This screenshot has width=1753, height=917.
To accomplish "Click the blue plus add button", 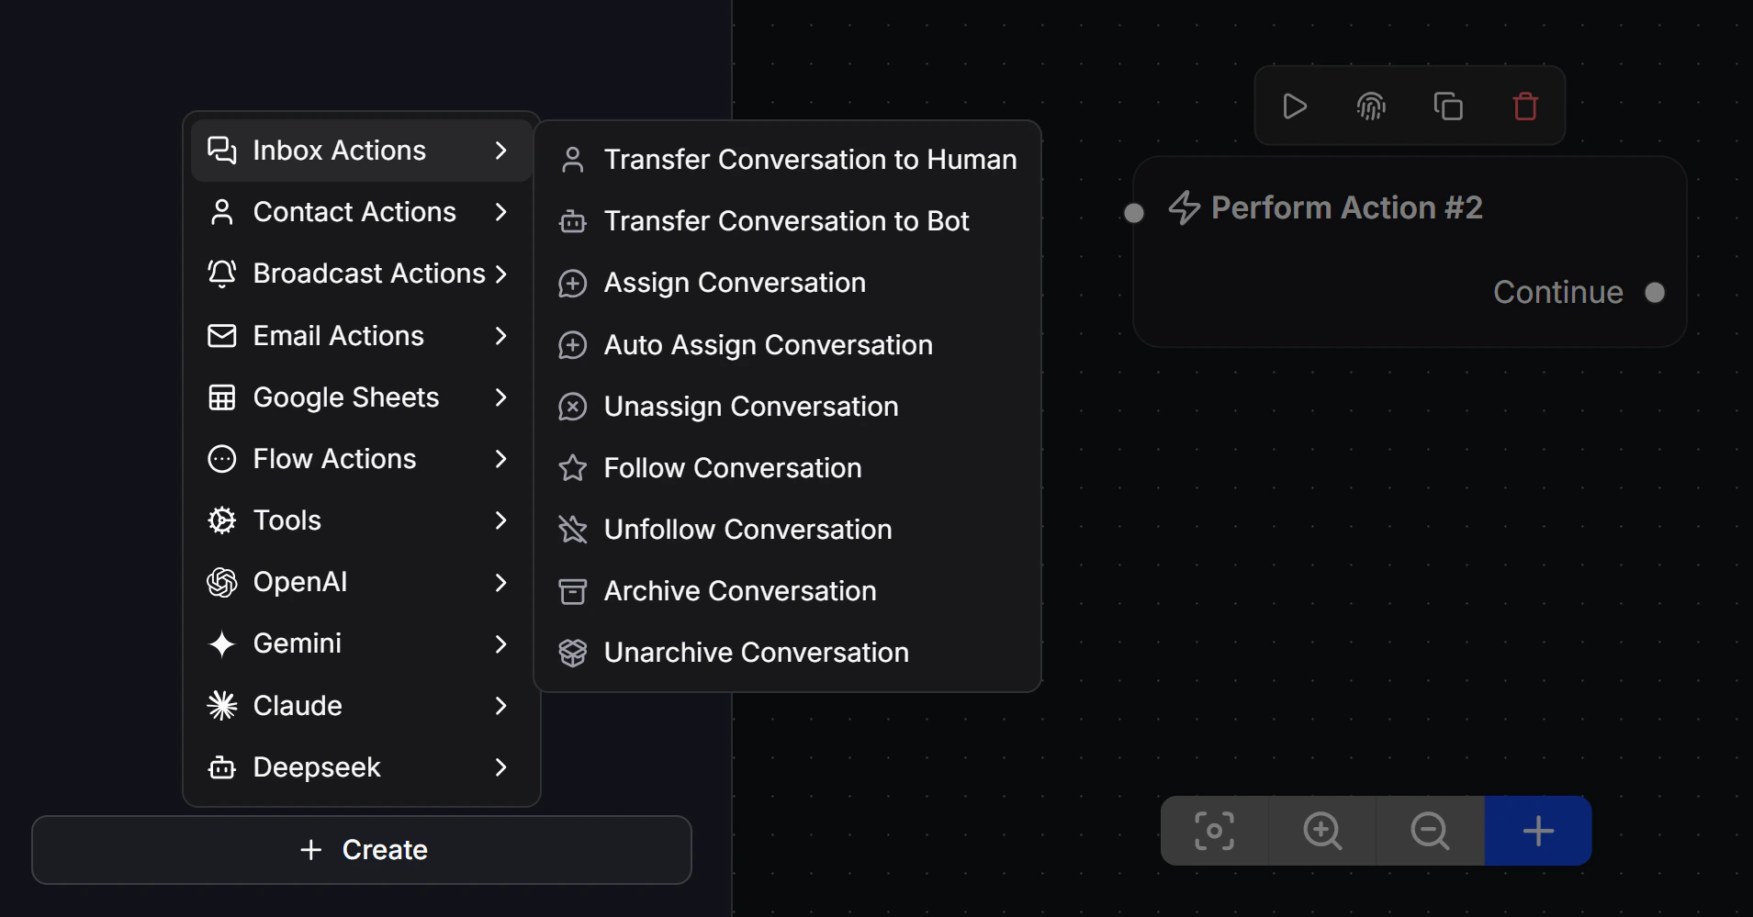I will click(x=1538, y=831).
